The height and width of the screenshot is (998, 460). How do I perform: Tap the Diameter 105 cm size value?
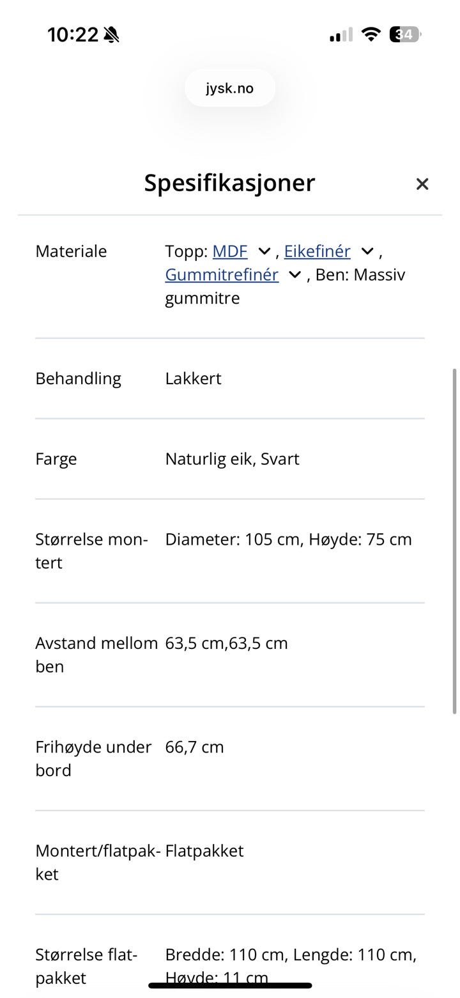(233, 540)
